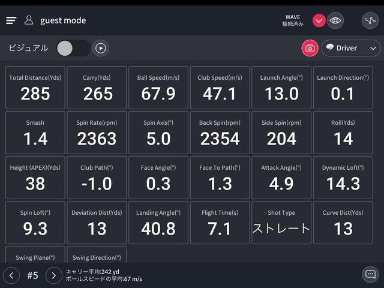
Task: Click the Club Path -1.0 value
Action: pos(97,184)
